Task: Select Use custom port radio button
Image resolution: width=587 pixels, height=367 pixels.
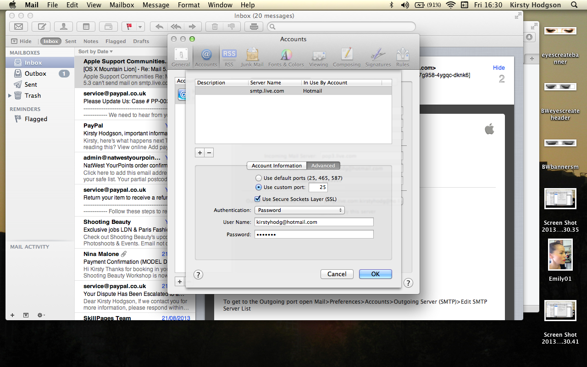Action: pyautogui.click(x=259, y=187)
